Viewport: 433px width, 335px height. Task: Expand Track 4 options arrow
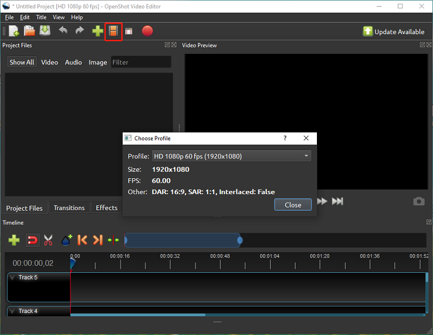12,311
